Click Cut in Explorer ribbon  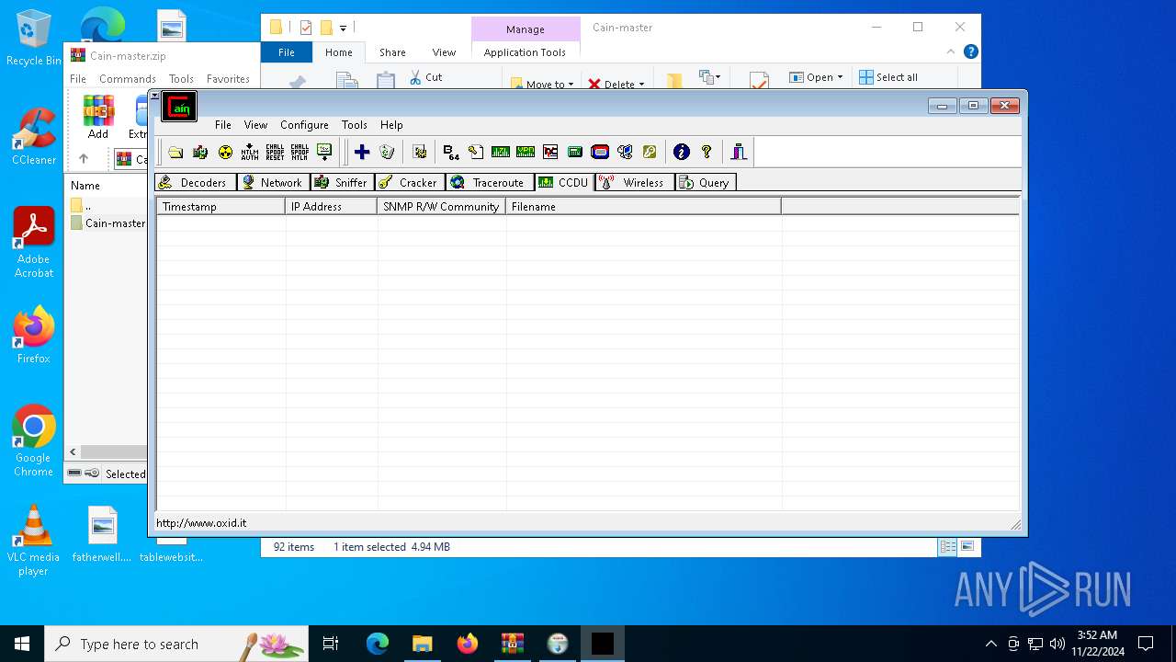(x=426, y=77)
